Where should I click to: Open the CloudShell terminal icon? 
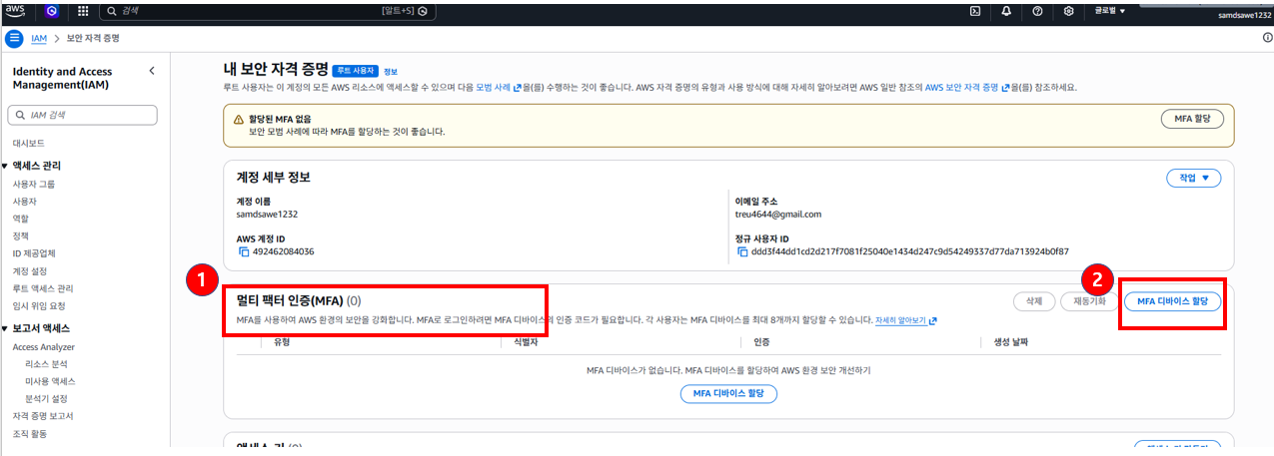[x=975, y=11]
